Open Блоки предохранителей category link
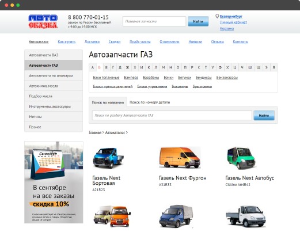 (x=113, y=86)
